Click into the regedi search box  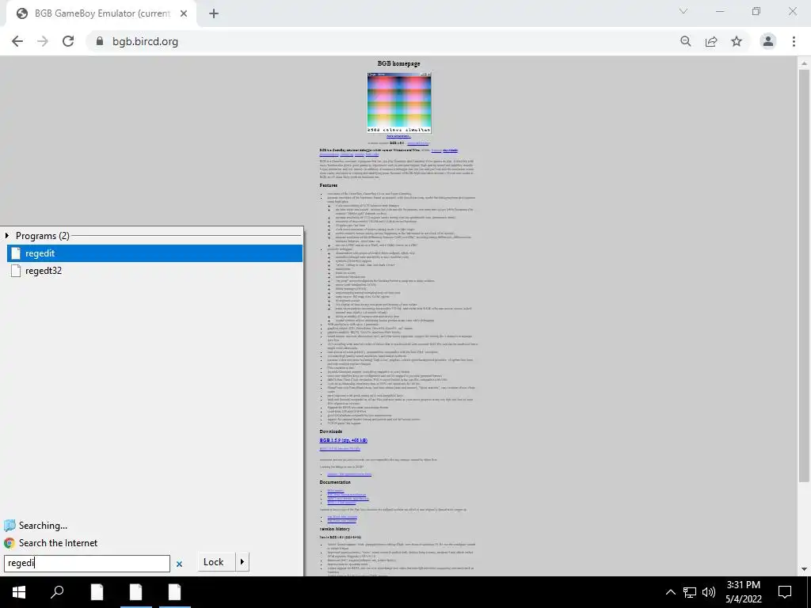click(87, 563)
